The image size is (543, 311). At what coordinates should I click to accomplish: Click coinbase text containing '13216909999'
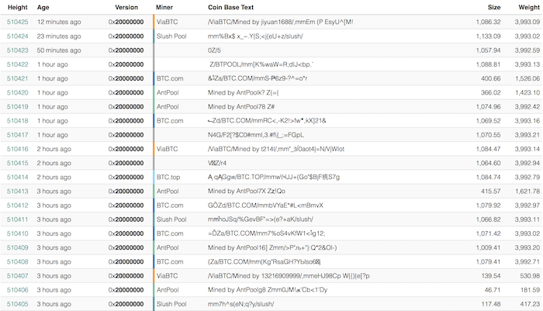pos(289,276)
